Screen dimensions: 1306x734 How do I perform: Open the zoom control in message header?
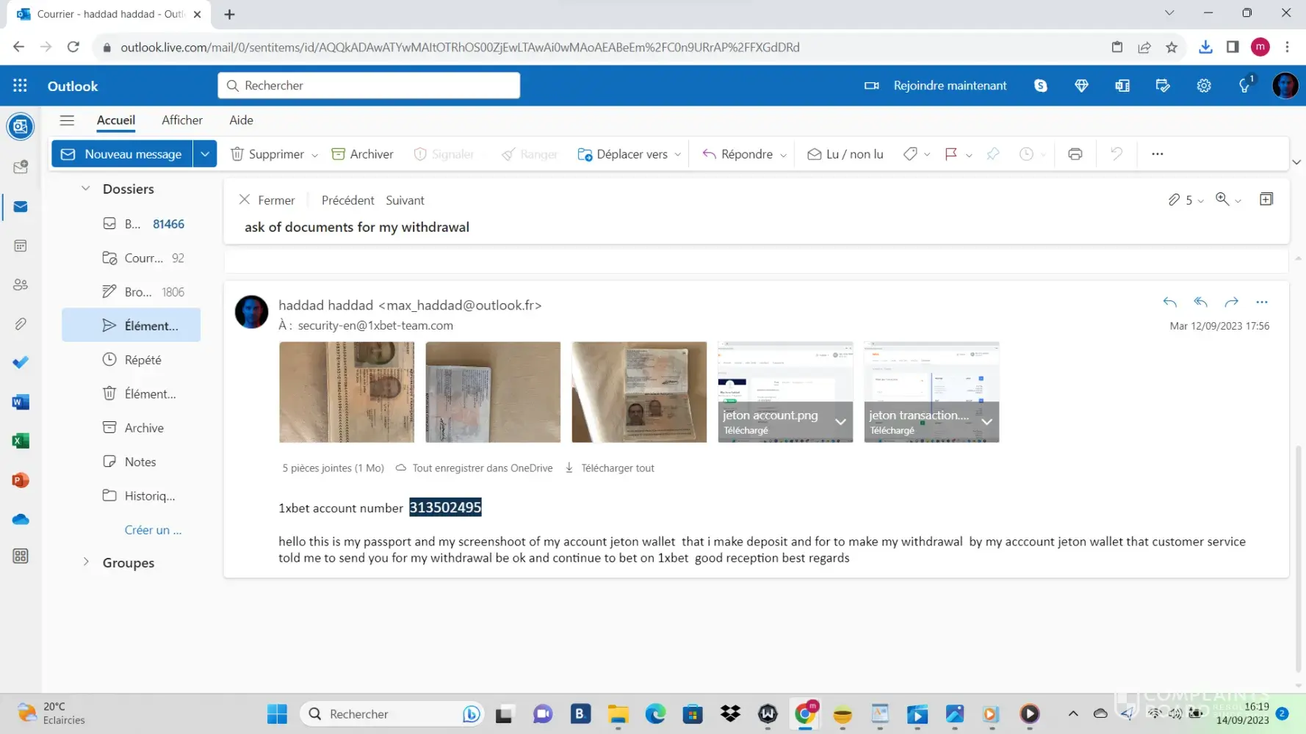coord(1227,200)
